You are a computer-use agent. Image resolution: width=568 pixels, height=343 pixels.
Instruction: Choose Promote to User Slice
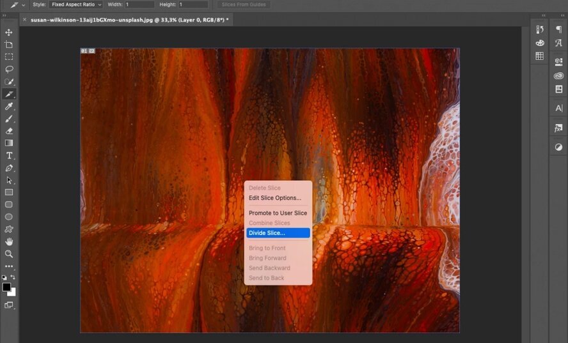pyautogui.click(x=278, y=213)
